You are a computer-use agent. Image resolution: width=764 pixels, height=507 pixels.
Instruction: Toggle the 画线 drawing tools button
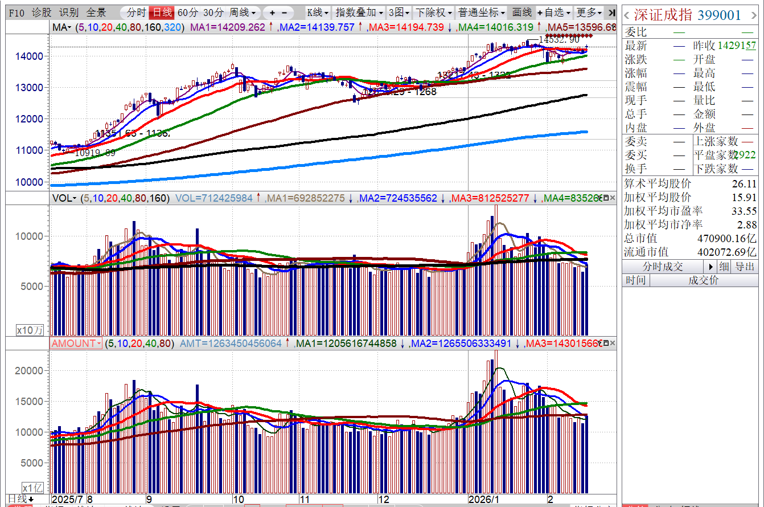click(521, 13)
